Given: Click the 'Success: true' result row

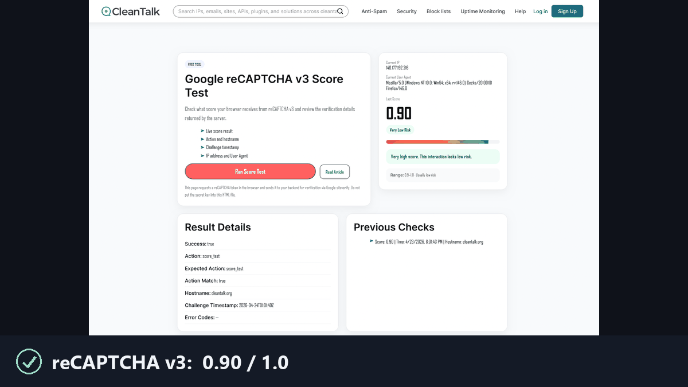Looking at the screenshot, I should [x=257, y=244].
